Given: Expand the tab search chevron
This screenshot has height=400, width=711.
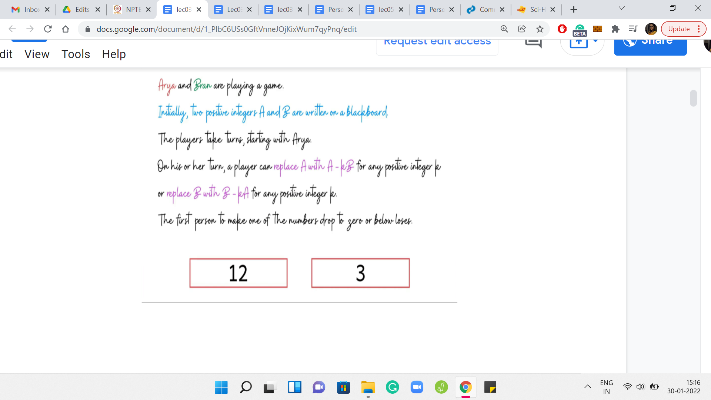Looking at the screenshot, I should point(622,8).
